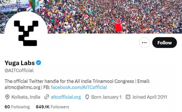Open the three-dots more options menu
This screenshot has height=112, width=182.
(x=144, y=43)
